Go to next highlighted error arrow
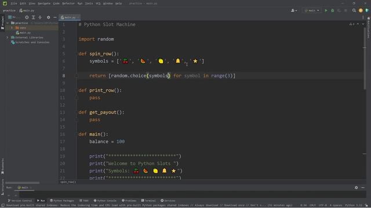This screenshot has width=371, height=208. click(363, 24)
